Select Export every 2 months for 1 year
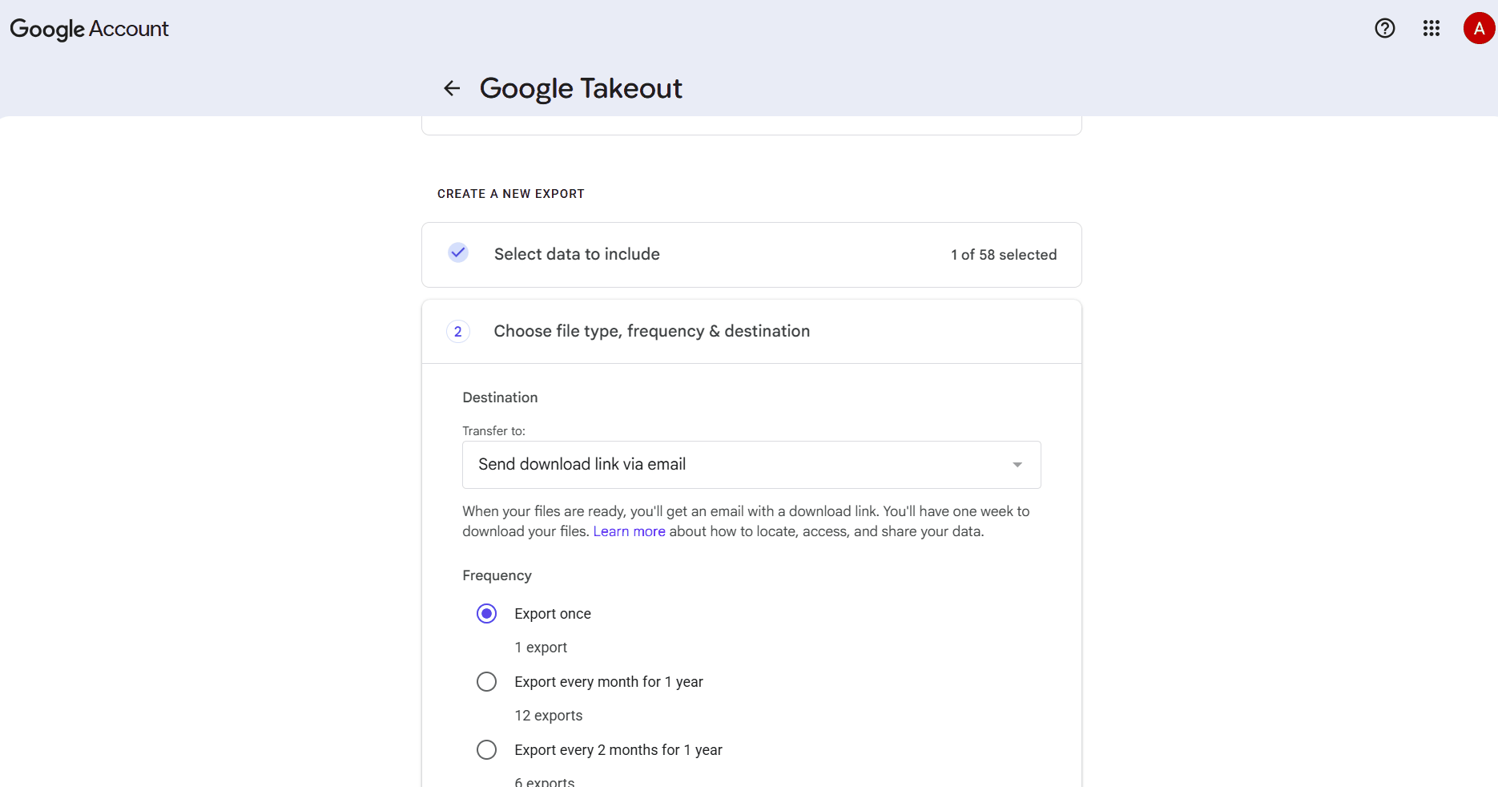Image resolution: width=1498 pixels, height=787 pixels. tap(487, 750)
